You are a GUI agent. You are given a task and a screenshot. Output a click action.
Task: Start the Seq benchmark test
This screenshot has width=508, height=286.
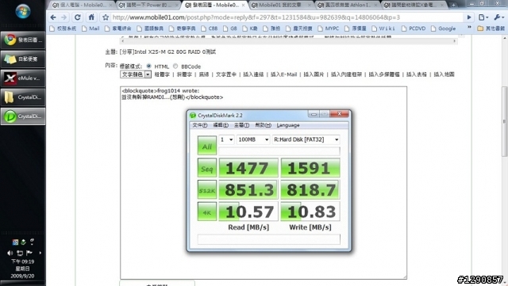tap(207, 168)
